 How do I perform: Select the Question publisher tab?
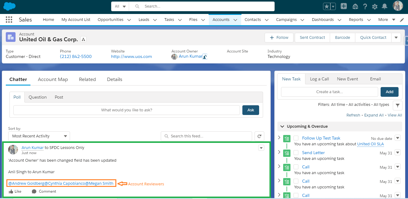38,97
